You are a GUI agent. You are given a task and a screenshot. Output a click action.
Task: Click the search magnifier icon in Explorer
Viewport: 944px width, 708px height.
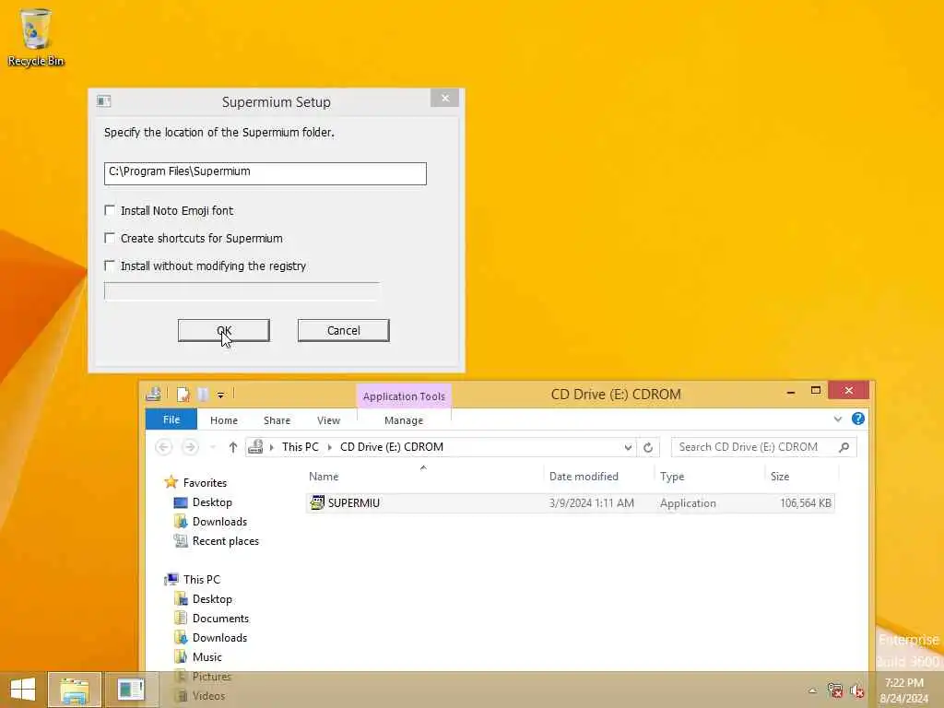point(844,447)
